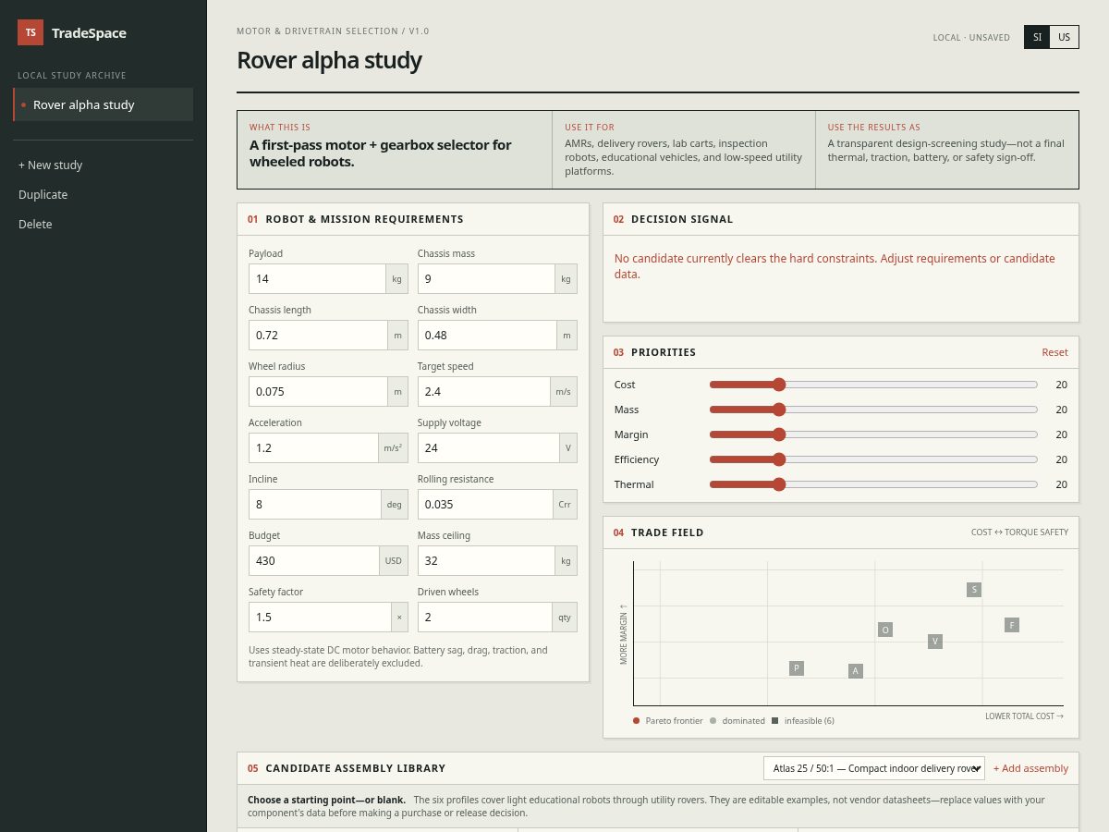Select trade field marker F

[x=1012, y=625]
